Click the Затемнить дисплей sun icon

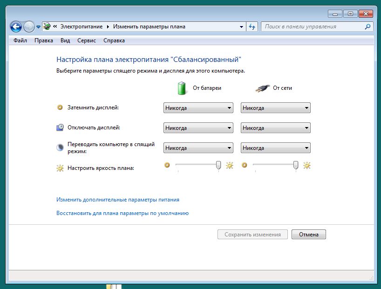pos(60,108)
